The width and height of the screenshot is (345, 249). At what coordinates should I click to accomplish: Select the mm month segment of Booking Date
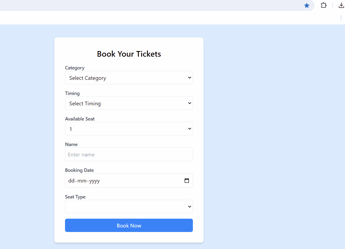pos(82,181)
